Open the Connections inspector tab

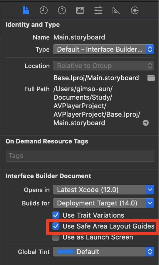tap(134, 10)
